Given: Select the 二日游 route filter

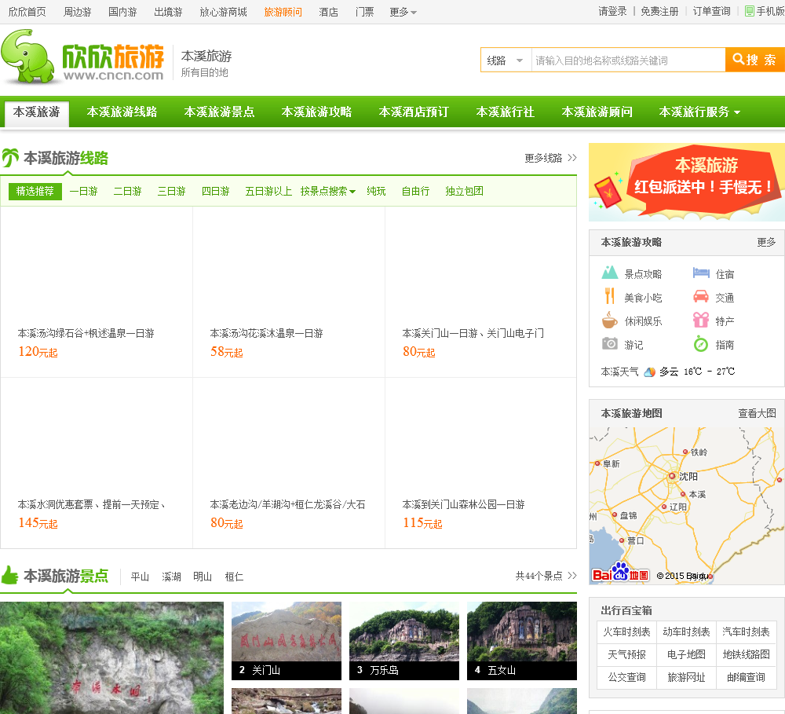Looking at the screenshot, I should (128, 191).
